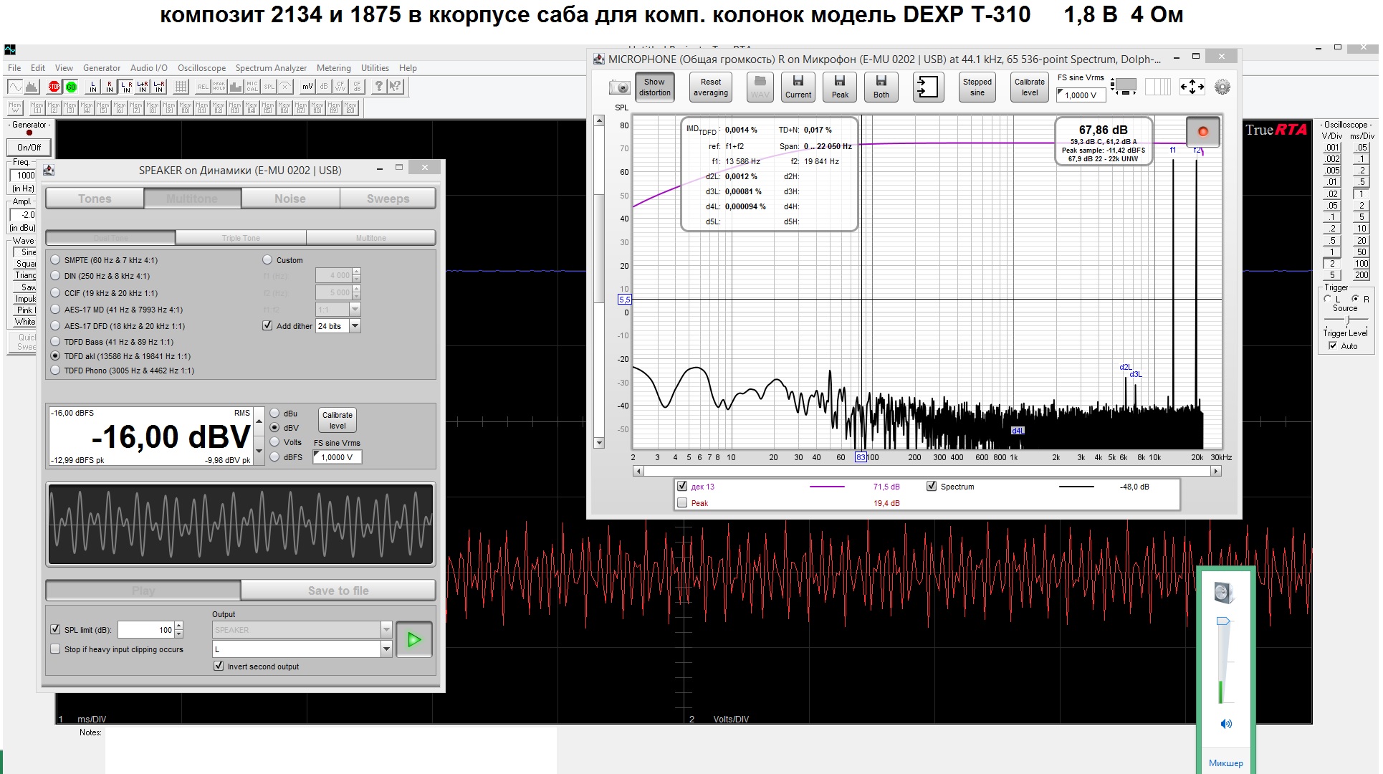Open the output channel L dropdown
The height and width of the screenshot is (774, 1383).
coord(386,649)
